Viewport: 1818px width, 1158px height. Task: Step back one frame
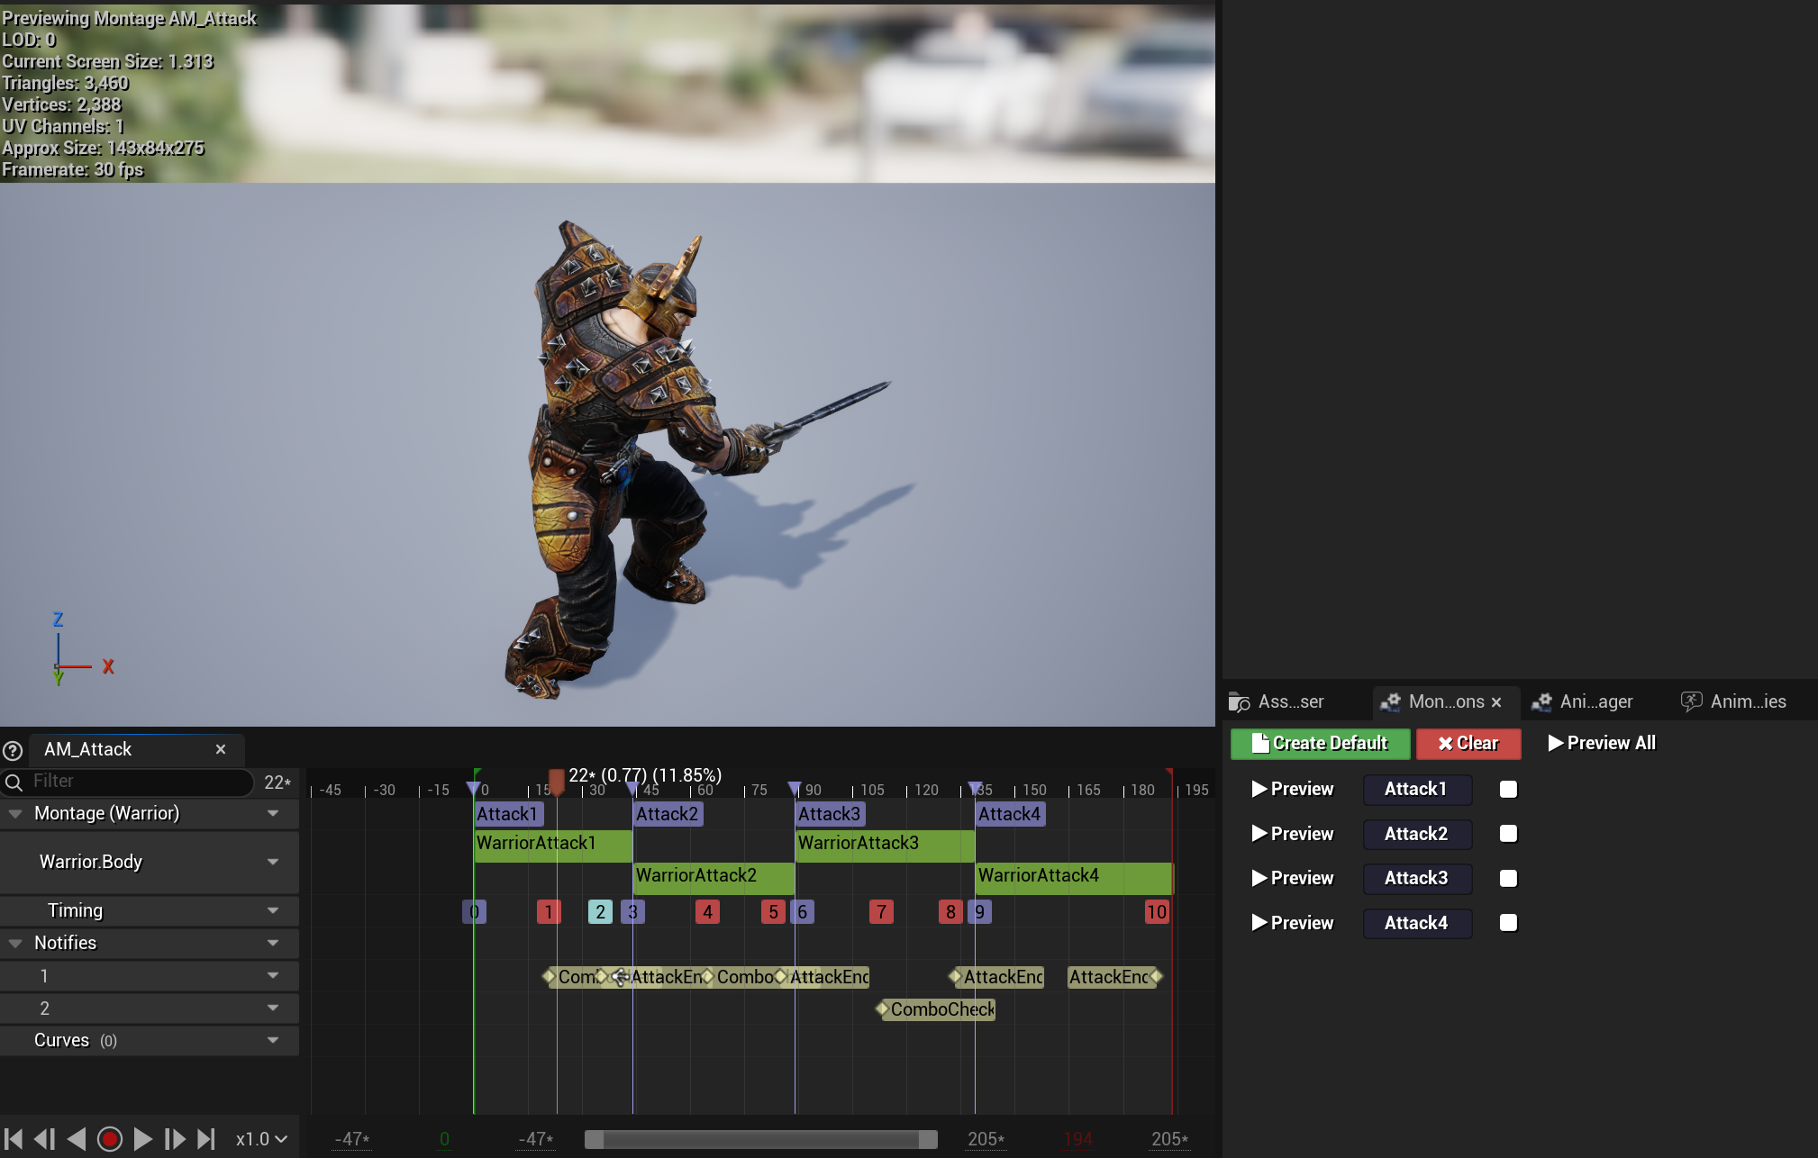pyautogui.click(x=44, y=1139)
